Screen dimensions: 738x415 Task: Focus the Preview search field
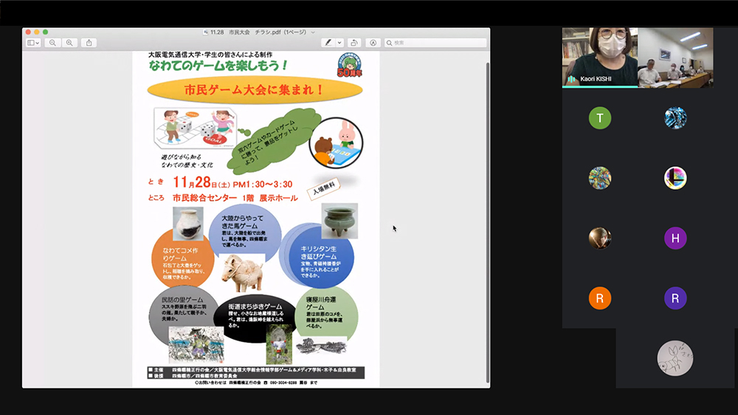[x=435, y=43]
